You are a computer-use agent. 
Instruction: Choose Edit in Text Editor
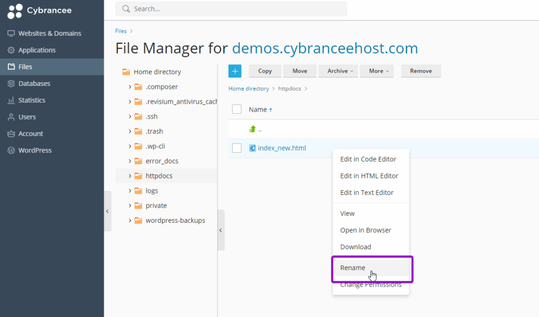pyautogui.click(x=371, y=193)
